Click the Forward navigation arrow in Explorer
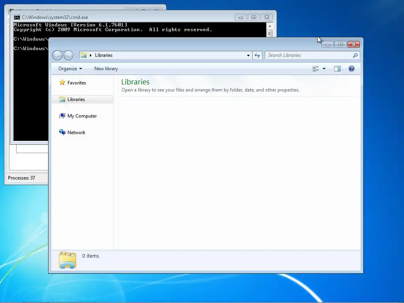The width and height of the screenshot is (404, 303). pyautogui.click(x=68, y=55)
